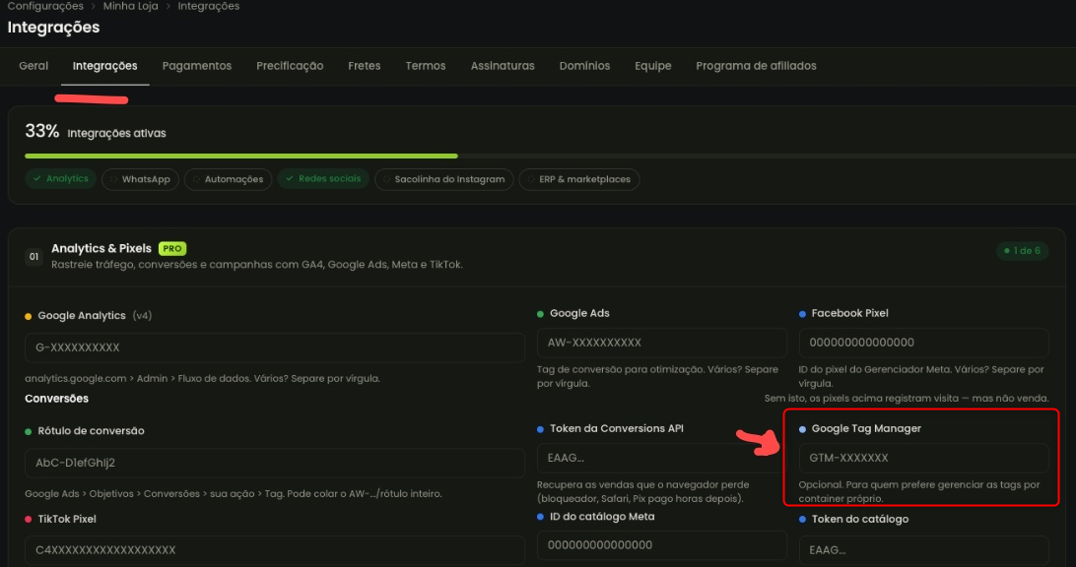Focus the TikTok Pixel input field
The image size is (1076, 567).
pos(275,550)
